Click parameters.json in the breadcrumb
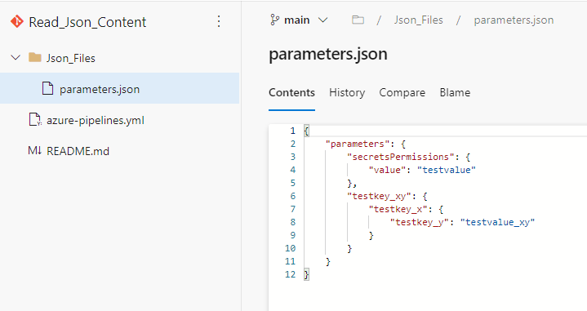The height and width of the screenshot is (311, 587). click(514, 20)
